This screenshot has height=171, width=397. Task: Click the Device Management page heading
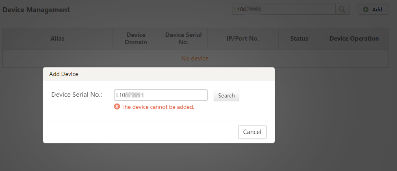pos(36,10)
